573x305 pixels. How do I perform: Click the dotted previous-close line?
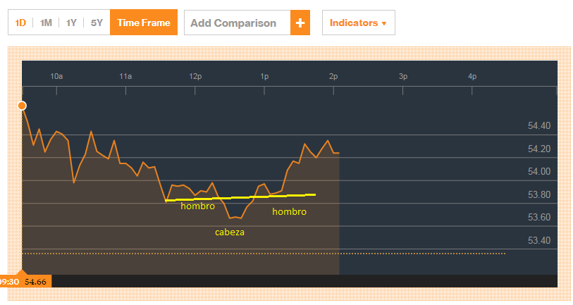tap(264, 254)
